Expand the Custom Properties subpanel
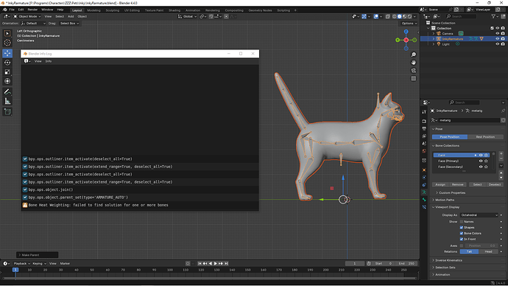Viewport: 508px width, 286px height. coord(451,193)
